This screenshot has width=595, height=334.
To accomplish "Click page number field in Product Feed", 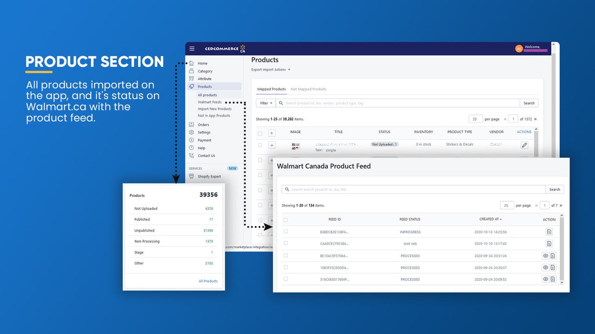I will [x=544, y=206].
